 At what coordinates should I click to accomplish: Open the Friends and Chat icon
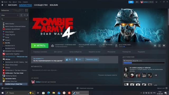(166, 88)
